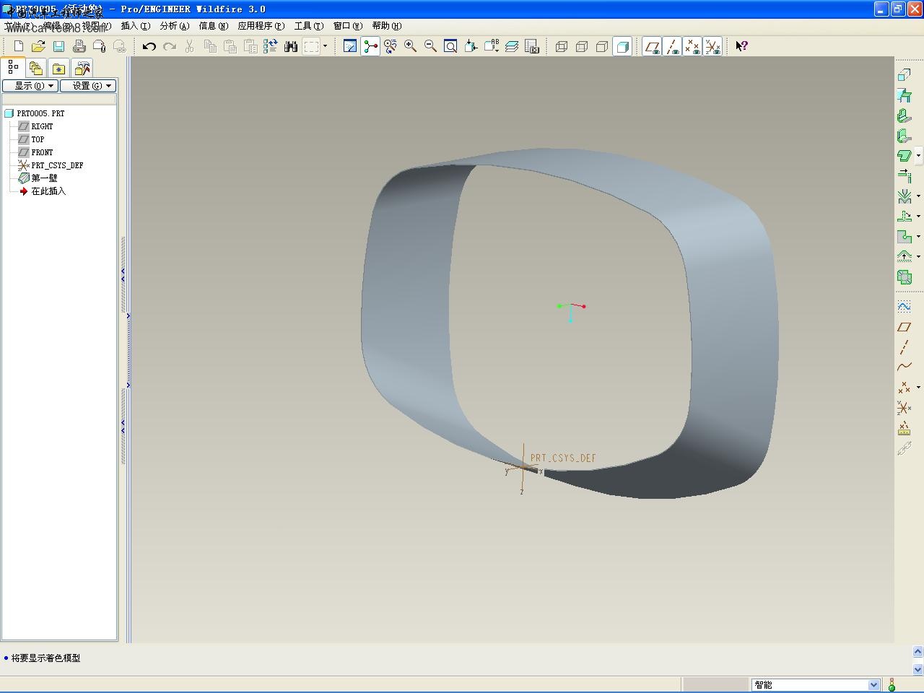The image size is (924, 693).
Task: Open the 显示 dropdown in model tree
Action: point(30,86)
